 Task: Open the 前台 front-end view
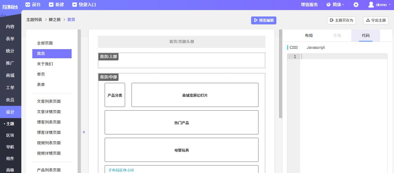[x=33, y=5]
